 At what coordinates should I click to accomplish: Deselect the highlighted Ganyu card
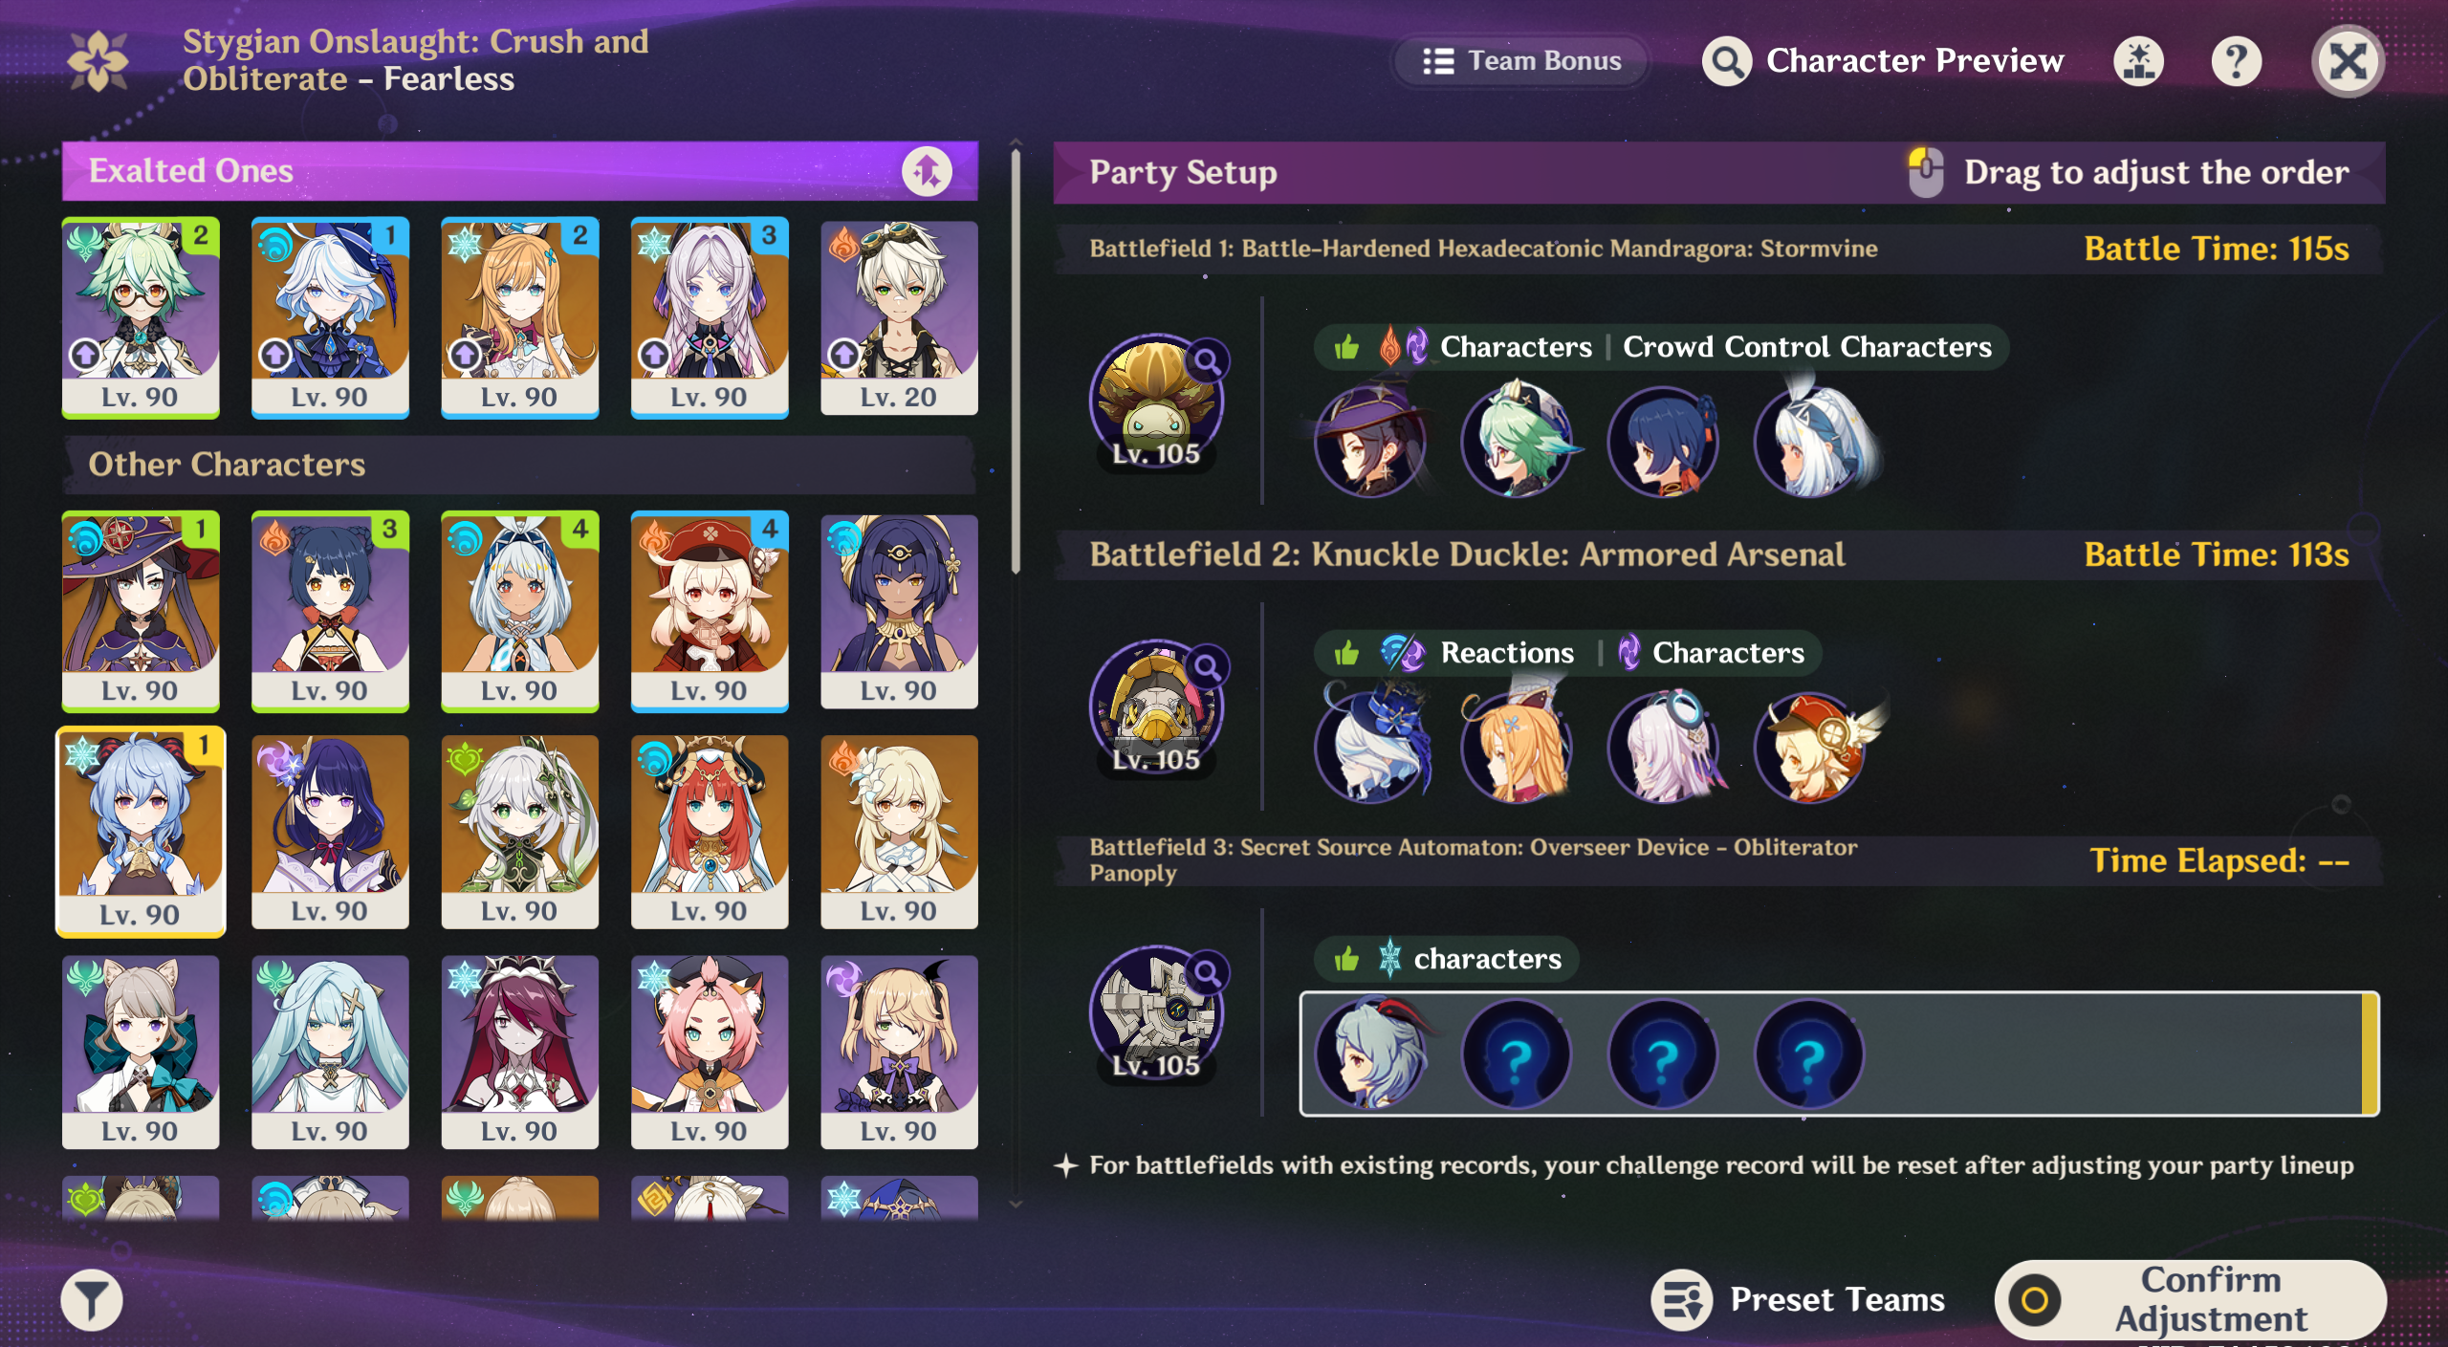[141, 832]
